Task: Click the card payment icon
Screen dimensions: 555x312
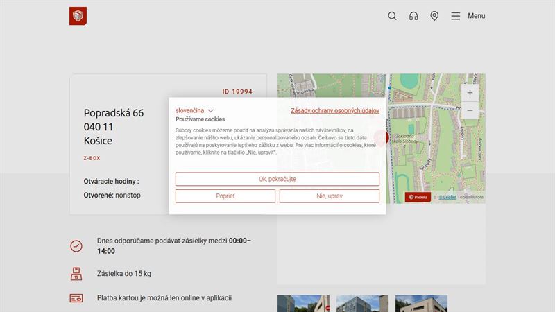Action: pyautogui.click(x=76, y=298)
